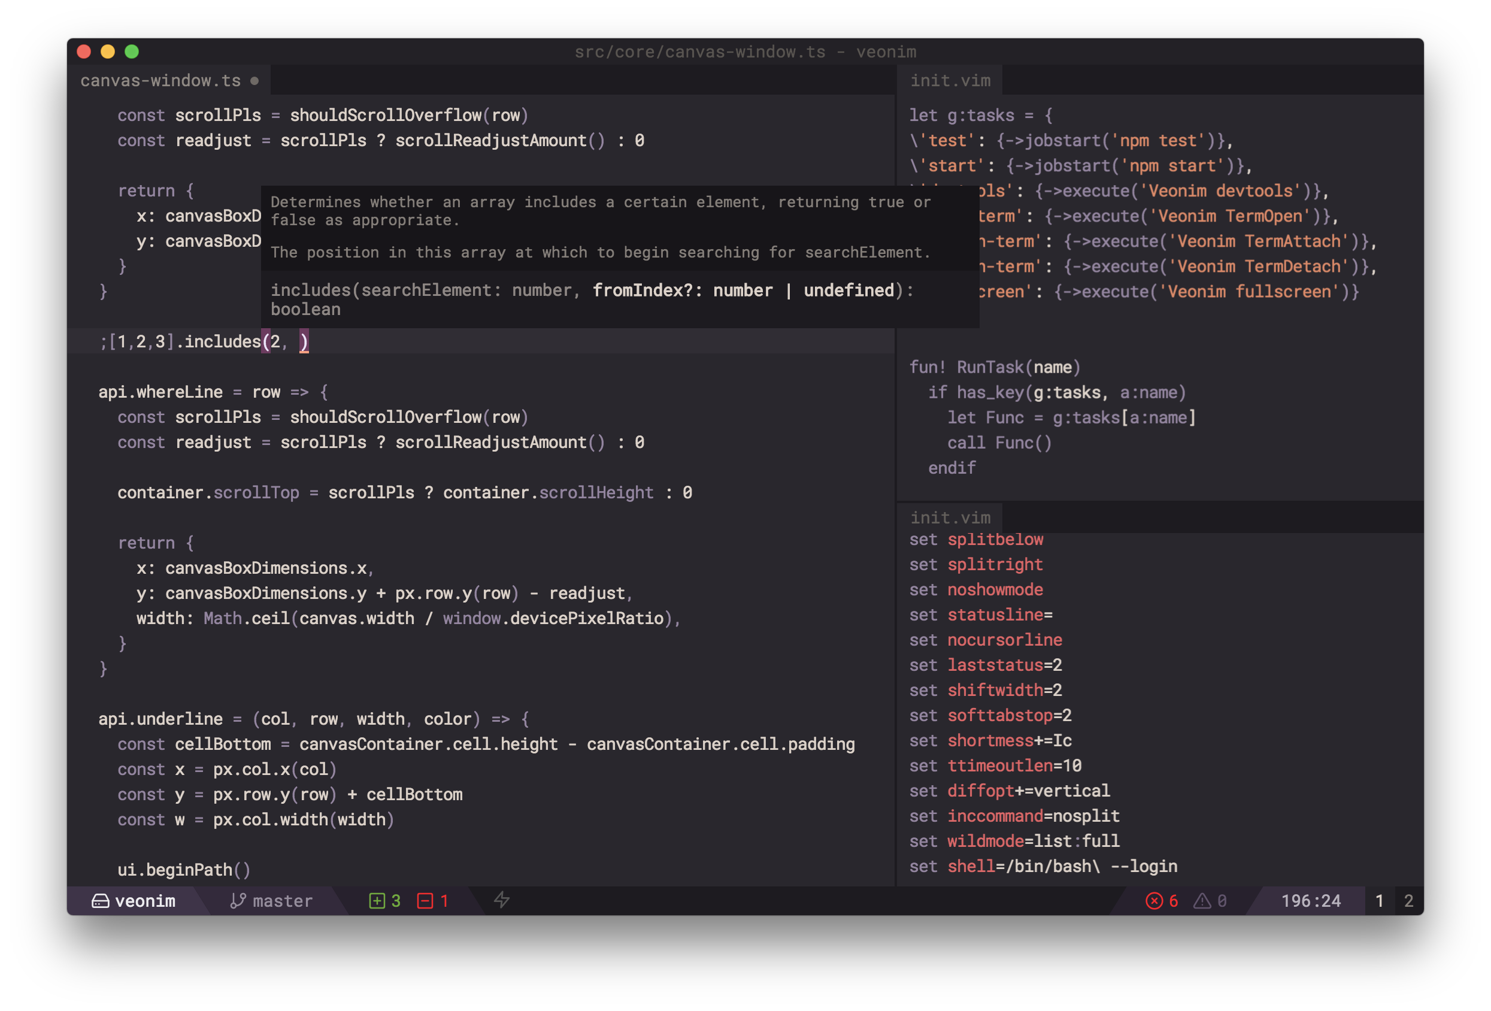Select the upper init.vim tab
Viewport: 1491px width, 1011px height.
(x=950, y=81)
